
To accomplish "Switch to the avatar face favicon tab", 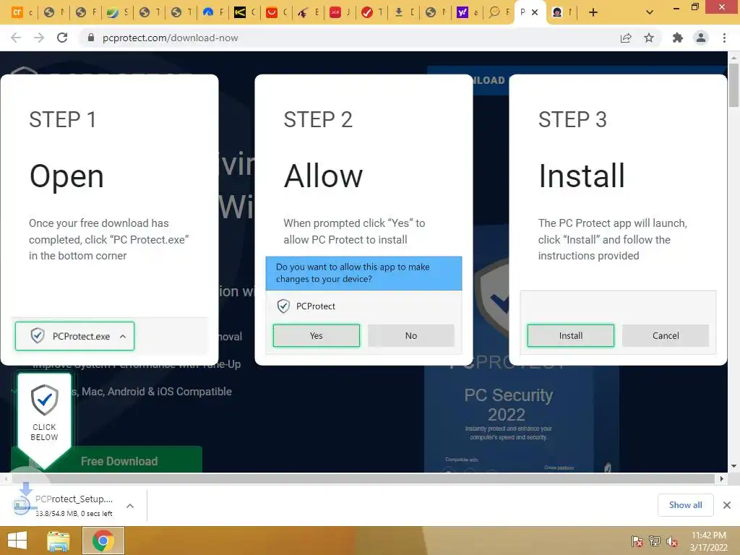I will click(557, 12).
